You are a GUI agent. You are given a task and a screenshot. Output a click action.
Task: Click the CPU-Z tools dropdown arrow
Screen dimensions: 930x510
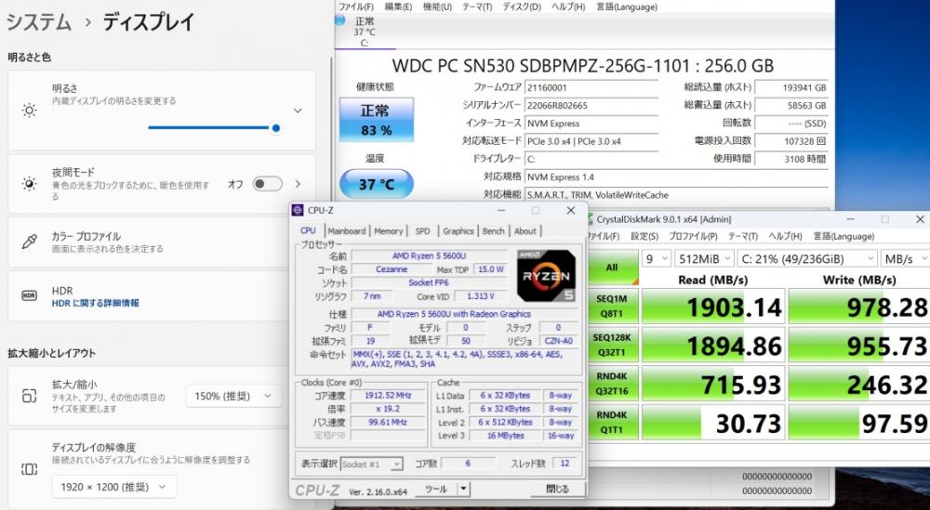click(x=464, y=490)
